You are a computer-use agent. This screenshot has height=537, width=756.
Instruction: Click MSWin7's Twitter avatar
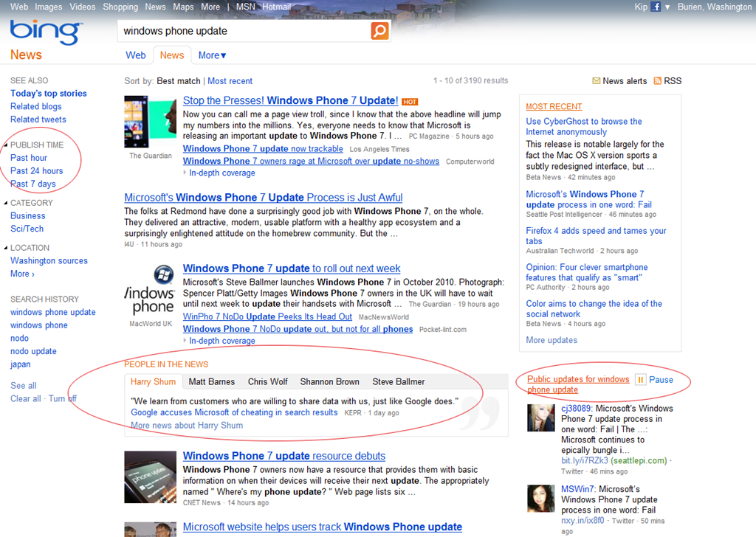tap(541, 499)
